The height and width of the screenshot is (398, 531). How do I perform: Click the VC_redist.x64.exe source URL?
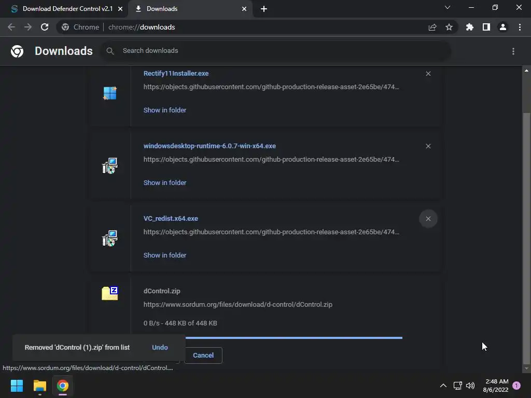pyautogui.click(x=271, y=232)
